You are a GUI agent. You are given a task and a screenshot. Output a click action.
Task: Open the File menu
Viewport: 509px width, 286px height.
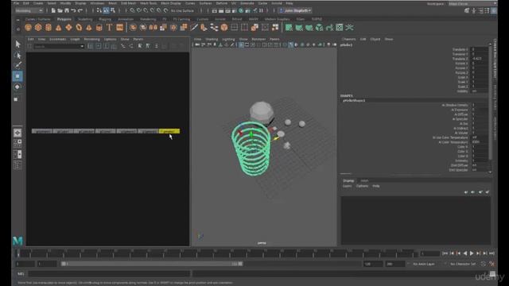(x=16, y=3)
